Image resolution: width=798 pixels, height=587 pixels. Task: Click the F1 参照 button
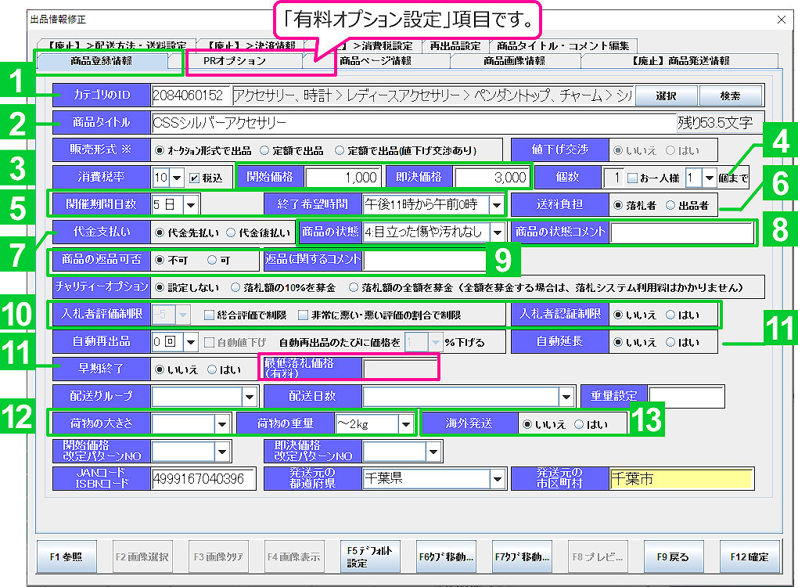point(66,557)
